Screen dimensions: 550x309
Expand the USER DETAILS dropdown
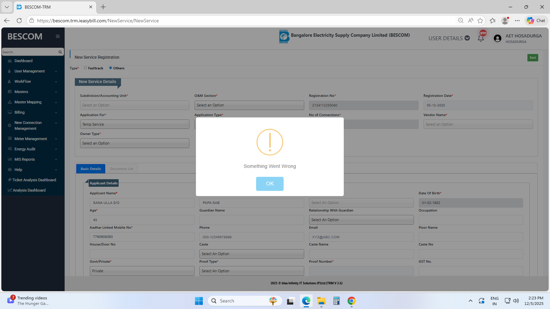pos(449,38)
